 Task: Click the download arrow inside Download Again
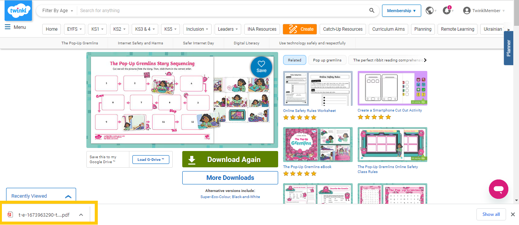(191, 159)
